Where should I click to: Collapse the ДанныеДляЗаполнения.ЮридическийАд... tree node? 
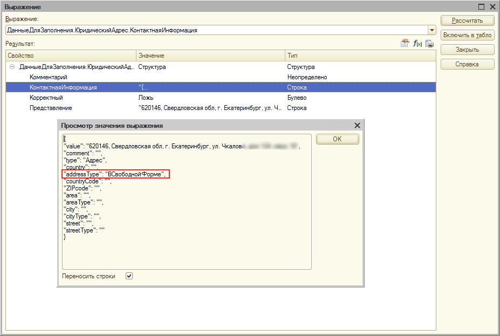tap(12, 67)
